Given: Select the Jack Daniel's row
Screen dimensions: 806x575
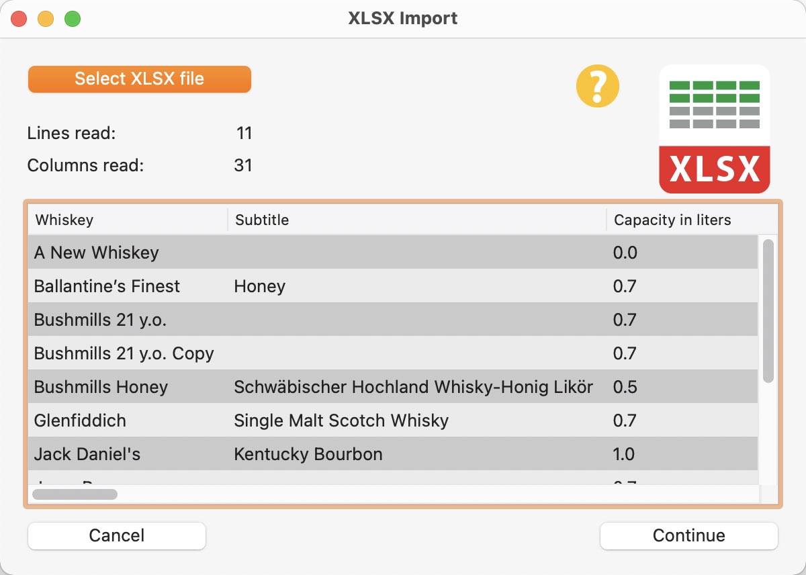Looking at the screenshot, I should click(393, 454).
